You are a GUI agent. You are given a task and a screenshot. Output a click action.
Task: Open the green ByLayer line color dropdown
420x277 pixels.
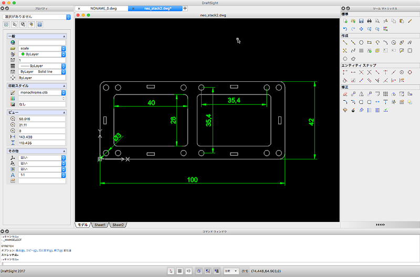[42, 54]
